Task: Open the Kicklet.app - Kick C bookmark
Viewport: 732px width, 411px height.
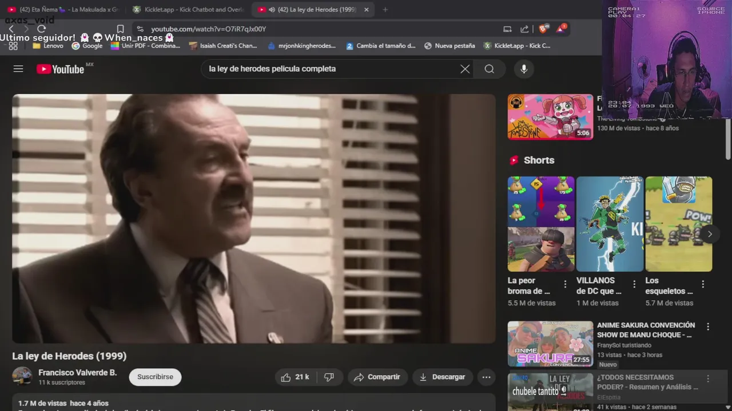Action: 517,46
